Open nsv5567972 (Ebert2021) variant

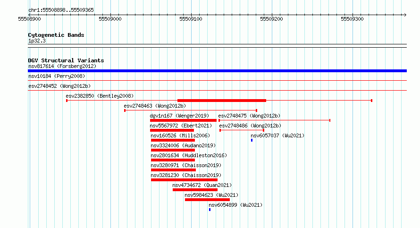[x=181, y=126]
